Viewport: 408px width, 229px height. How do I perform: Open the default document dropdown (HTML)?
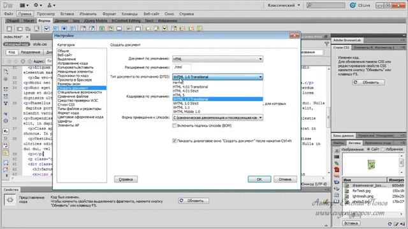click(217, 59)
